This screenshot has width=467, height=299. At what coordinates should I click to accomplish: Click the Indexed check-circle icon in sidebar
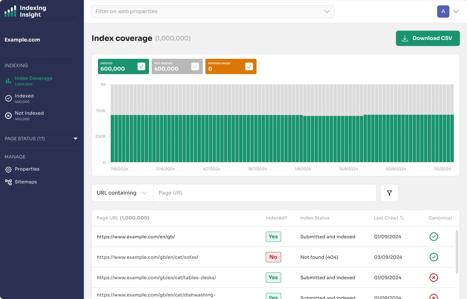(x=8, y=98)
